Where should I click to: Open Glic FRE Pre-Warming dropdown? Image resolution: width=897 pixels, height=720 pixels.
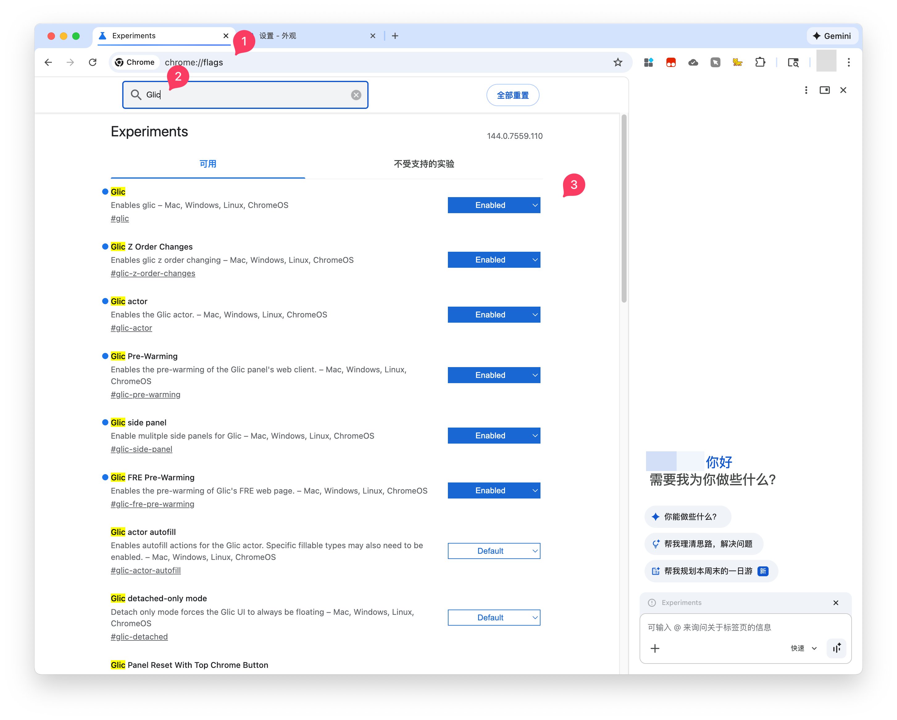click(494, 490)
